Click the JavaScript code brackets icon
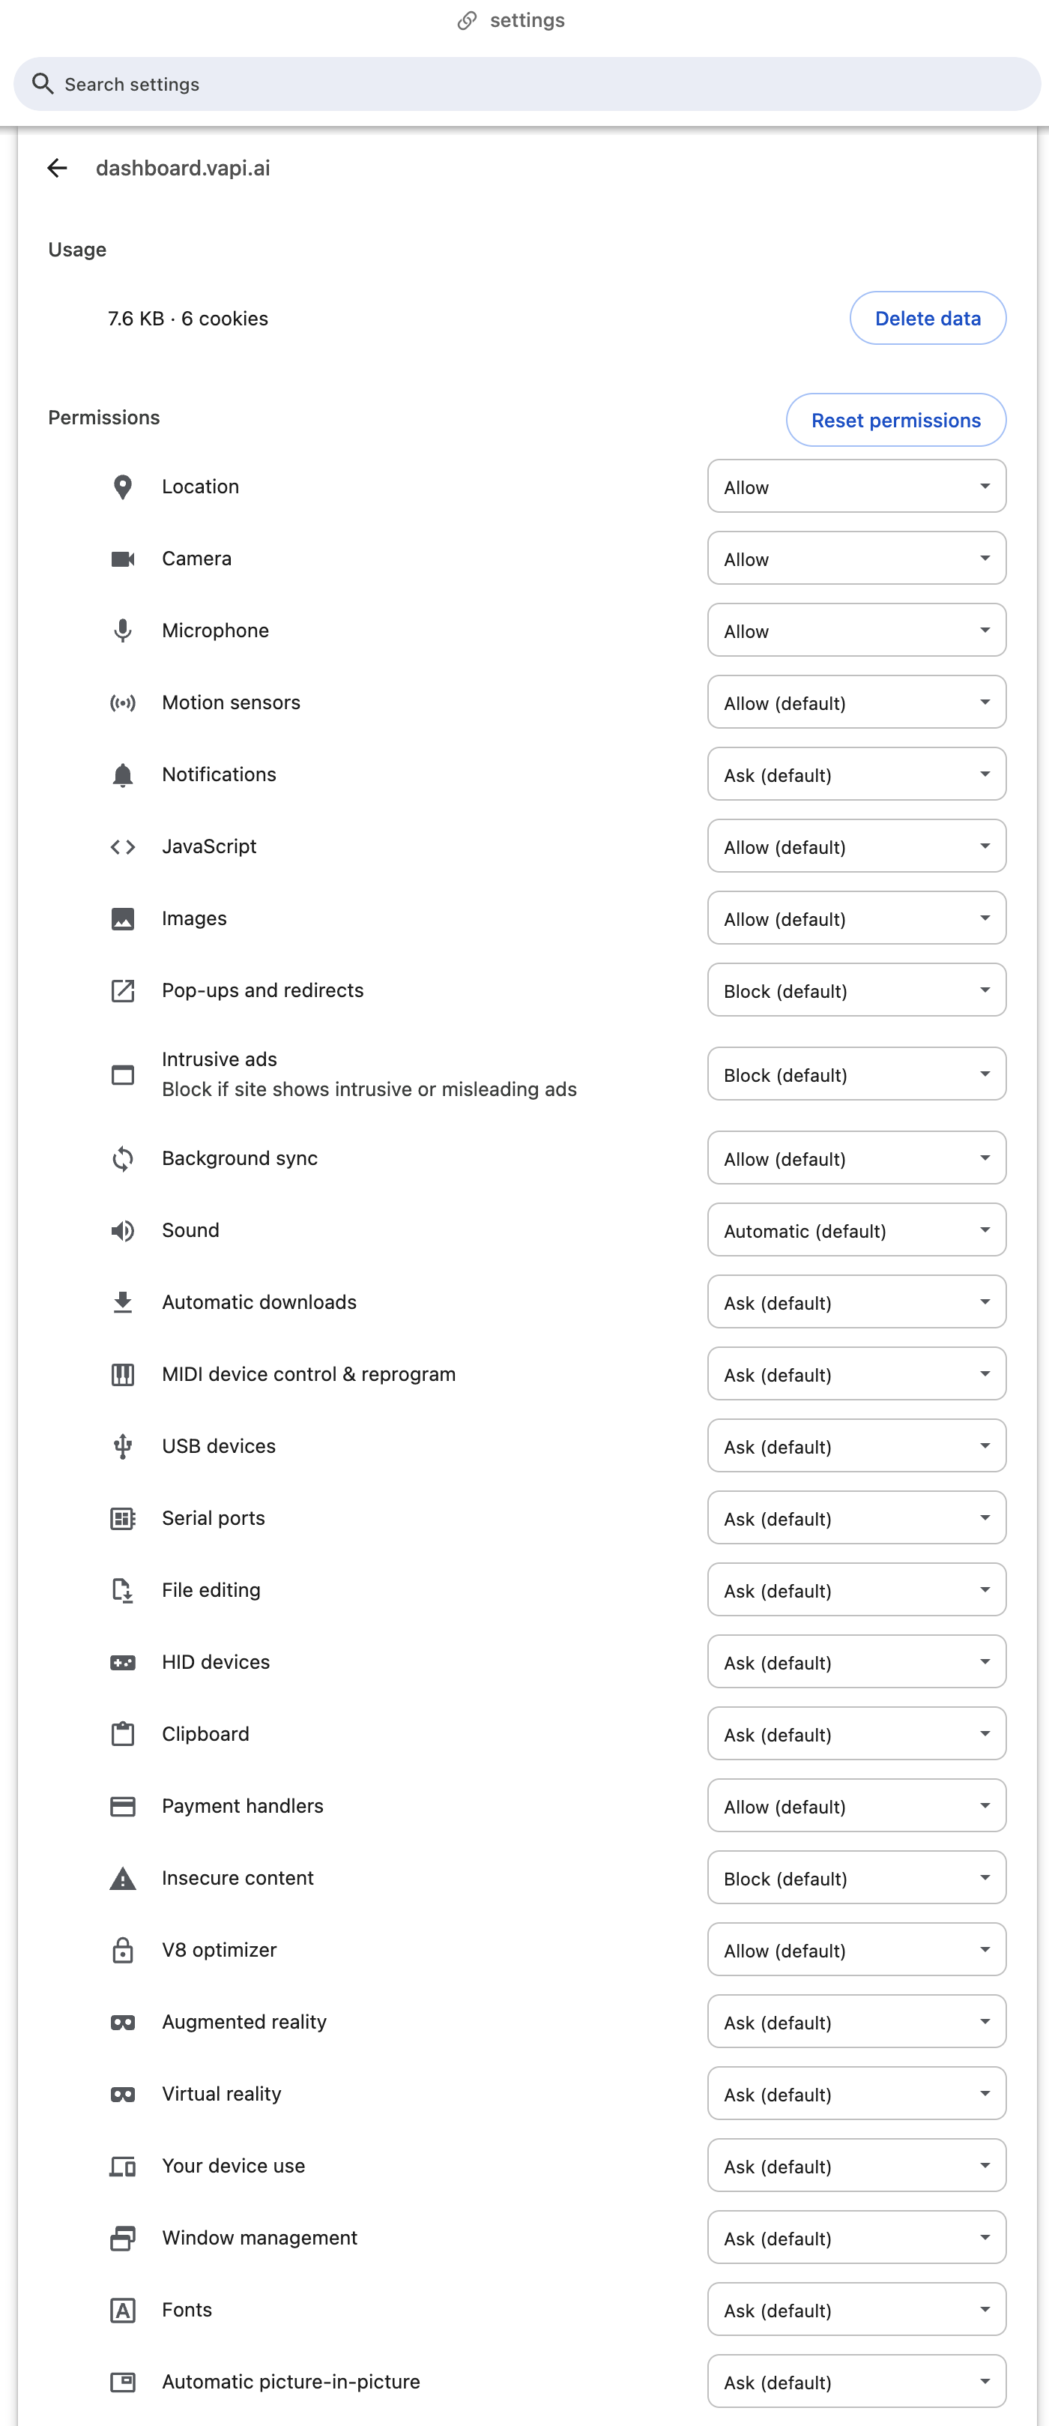The image size is (1049, 2426). [122, 846]
